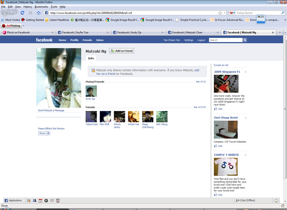The width and height of the screenshot is (287, 210).
Task: Click Add as Friend button
Action: [x=122, y=51]
